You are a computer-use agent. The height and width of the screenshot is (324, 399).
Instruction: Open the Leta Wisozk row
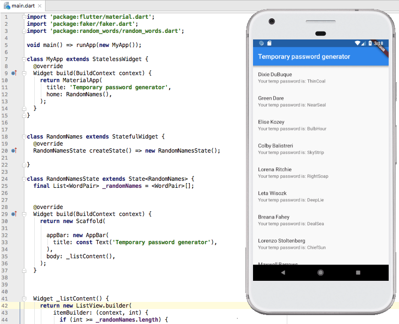[x=321, y=196]
